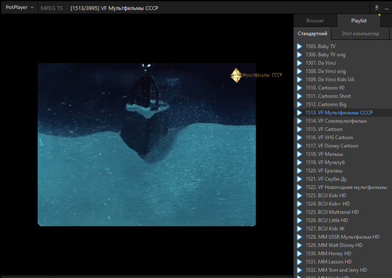
Task: Switch to the Browser tab
Action: 315,21
